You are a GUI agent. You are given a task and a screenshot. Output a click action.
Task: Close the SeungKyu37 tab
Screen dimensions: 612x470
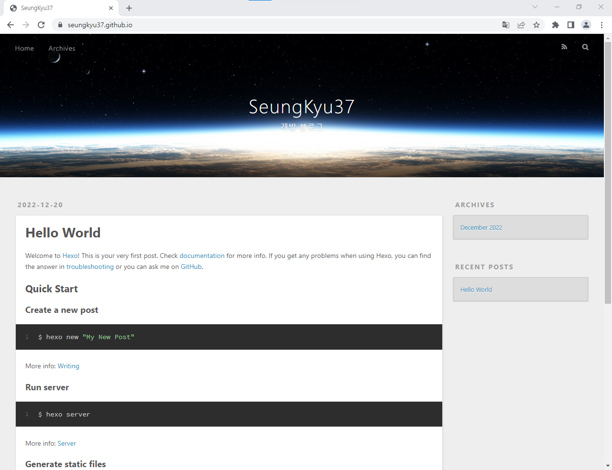click(111, 8)
